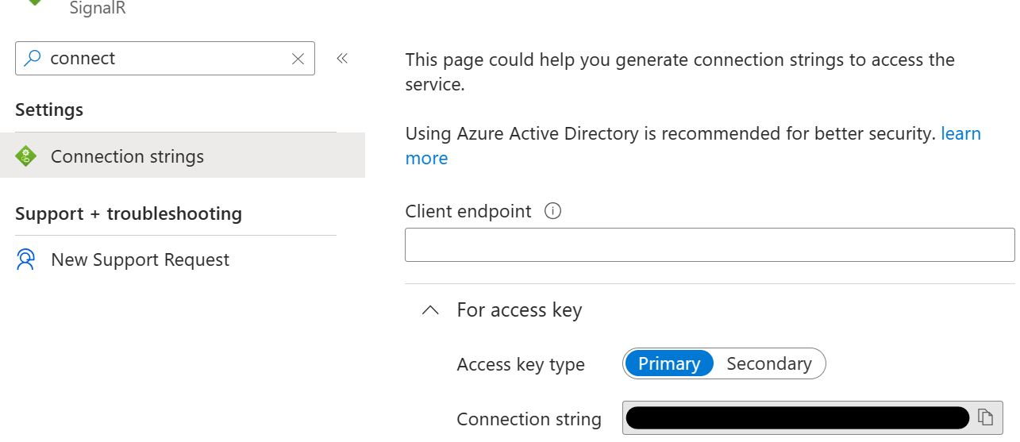1020x442 pixels.
Task: Click the info icon beside Client endpoint
Action: click(552, 211)
